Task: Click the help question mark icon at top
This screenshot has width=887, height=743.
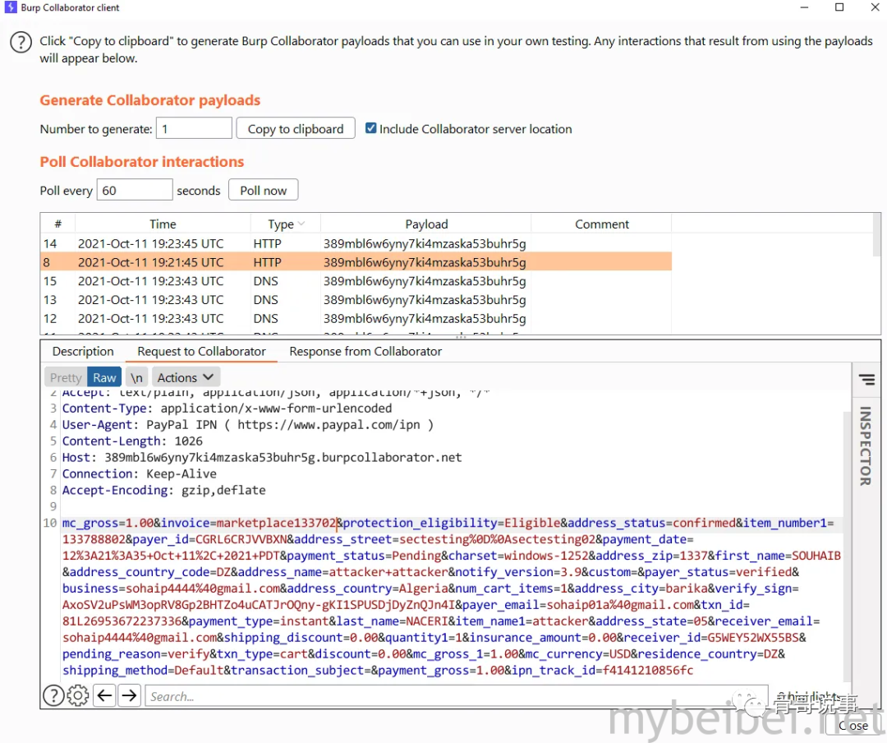Action: [21, 43]
